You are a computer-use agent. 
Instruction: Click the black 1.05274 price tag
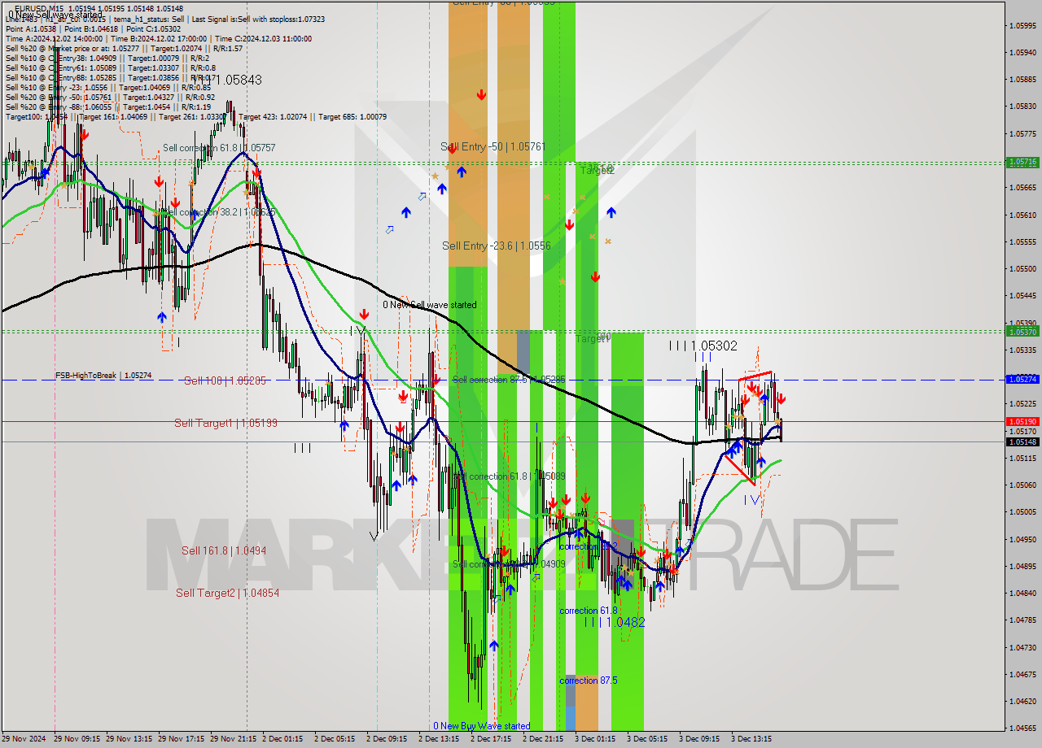[x=1022, y=379]
